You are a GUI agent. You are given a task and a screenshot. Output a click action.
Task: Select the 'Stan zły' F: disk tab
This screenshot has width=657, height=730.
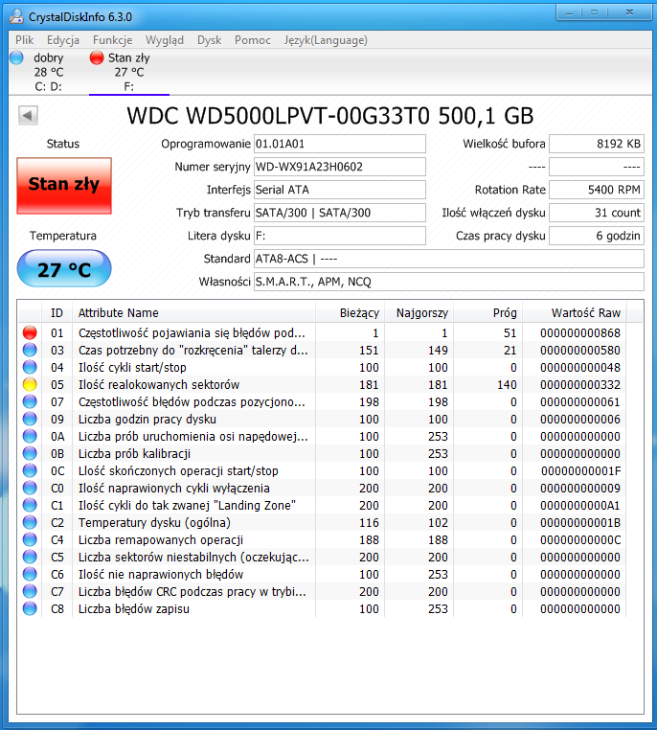[x=129, y=72]
